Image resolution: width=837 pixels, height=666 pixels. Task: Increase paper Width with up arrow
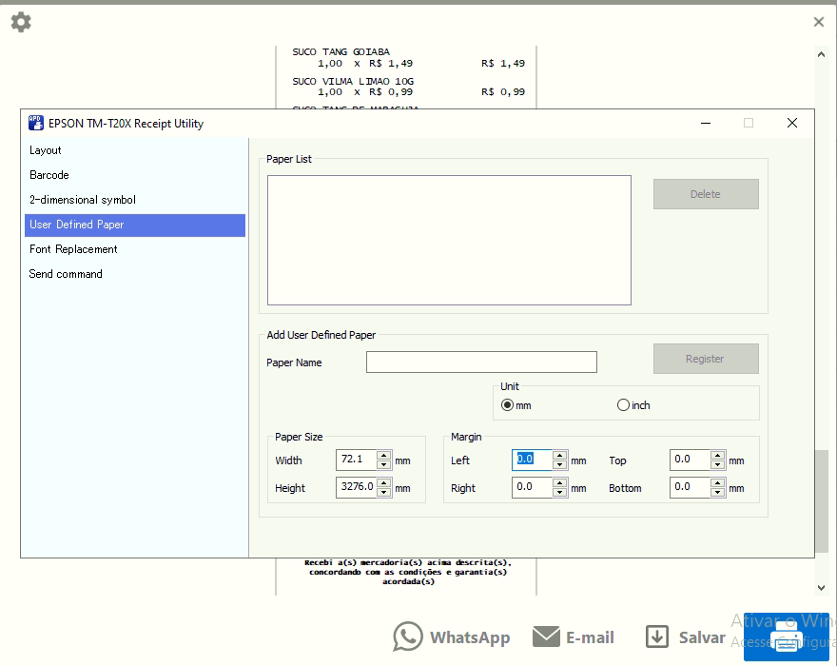[x=383, y=456]
